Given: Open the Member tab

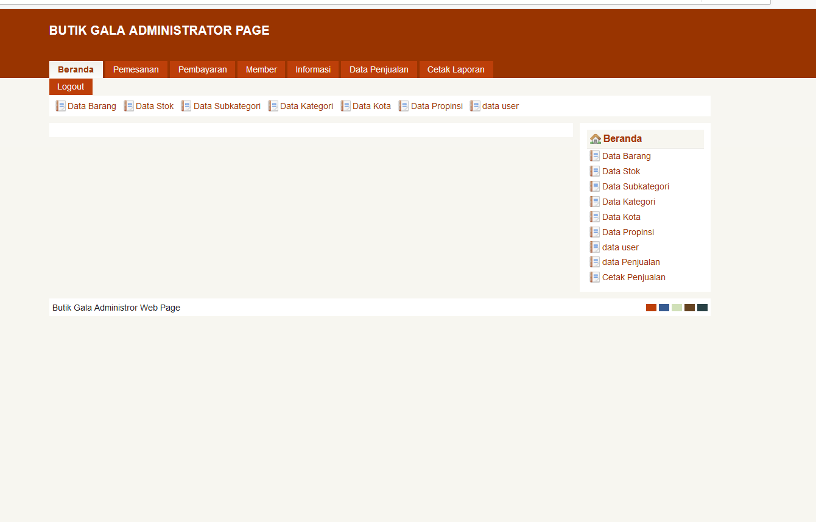Looking at the screenshot, I should point(261,69).
